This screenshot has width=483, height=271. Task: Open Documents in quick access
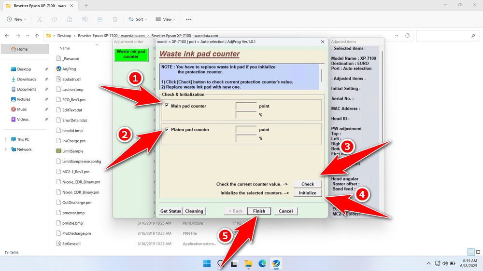27,89
